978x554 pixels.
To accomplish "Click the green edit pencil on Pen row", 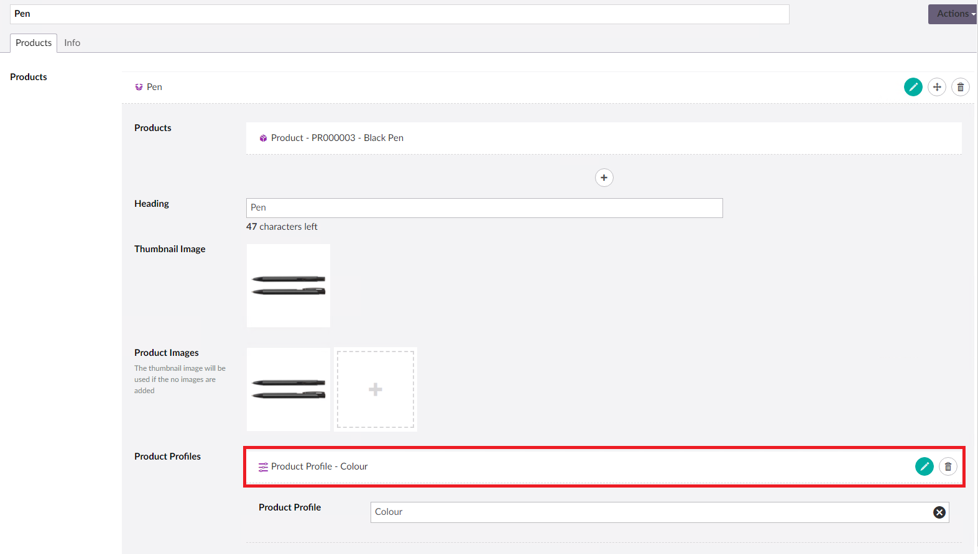I will tap(913, 87).
